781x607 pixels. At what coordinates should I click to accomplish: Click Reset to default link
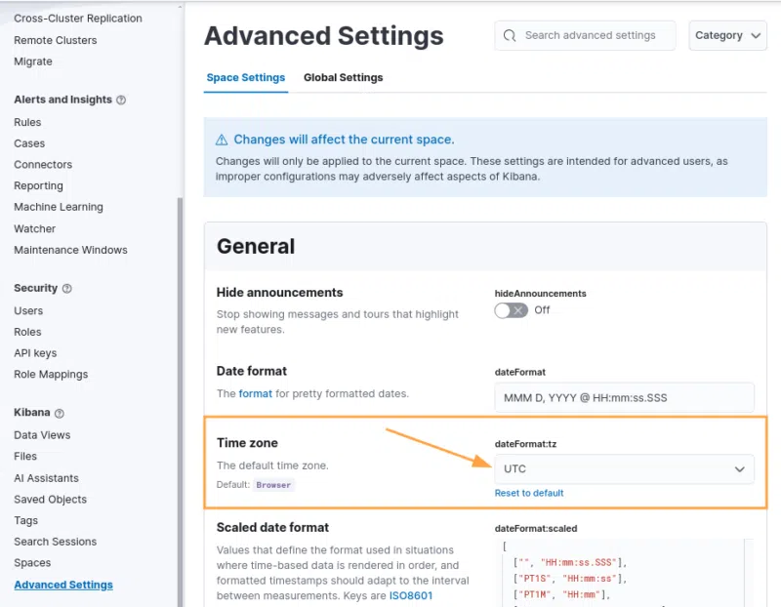click(x=529, y=493)
